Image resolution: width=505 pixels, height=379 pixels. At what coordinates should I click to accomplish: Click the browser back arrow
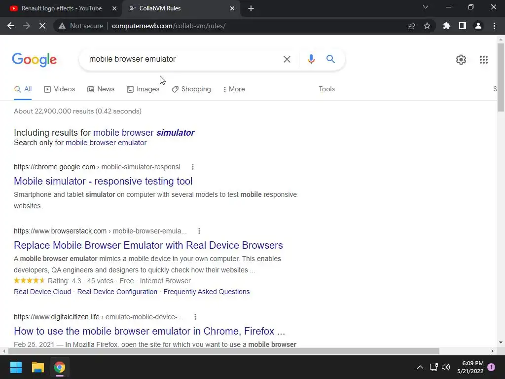[11, 26]
